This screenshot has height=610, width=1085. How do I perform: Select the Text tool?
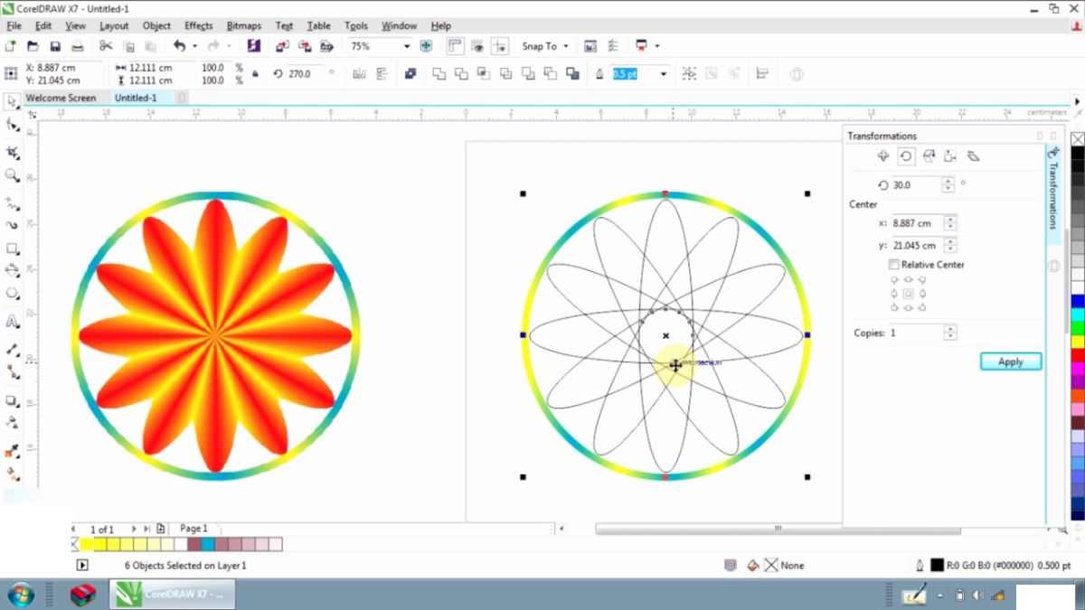[x=13, y=322]
